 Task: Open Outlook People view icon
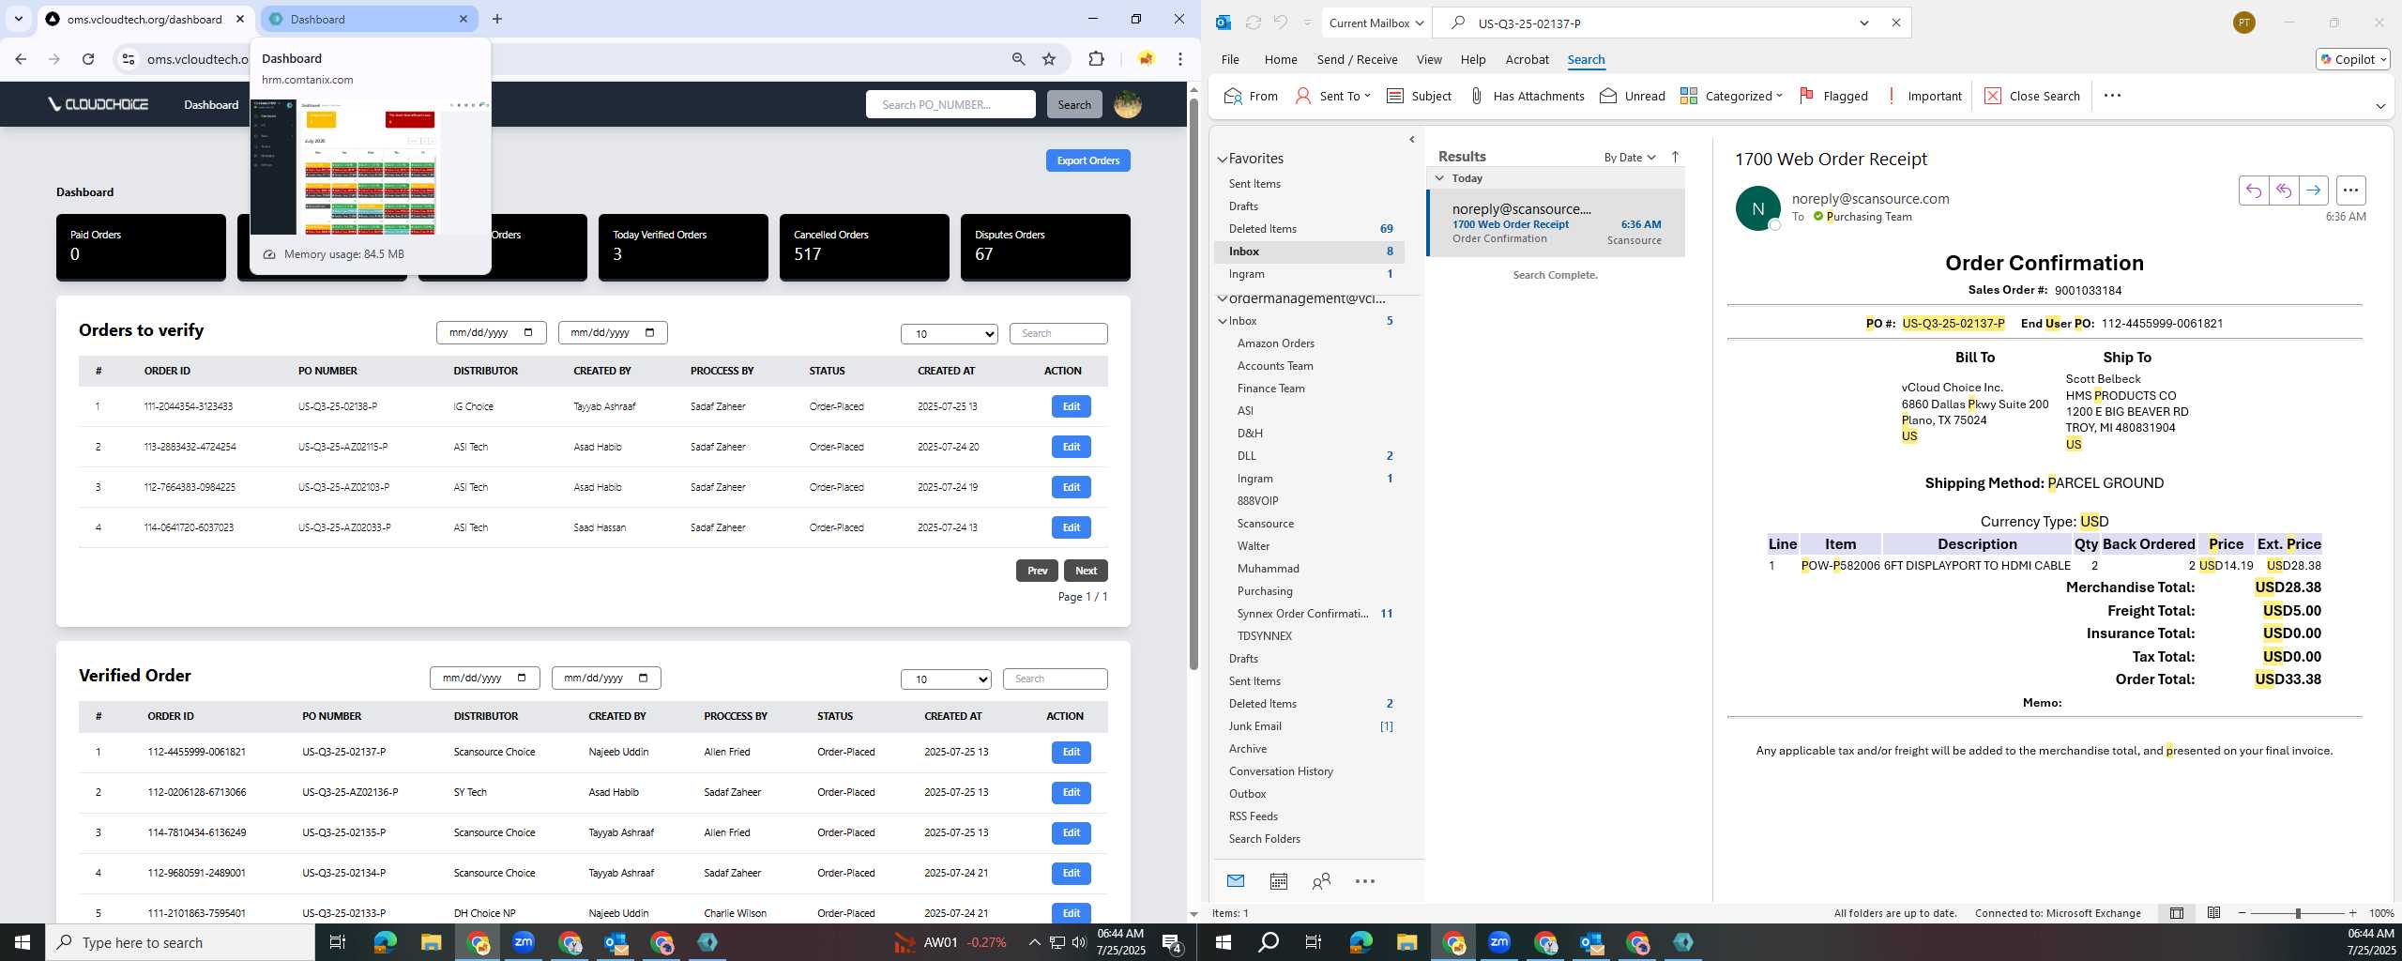tap(1321, 880)
